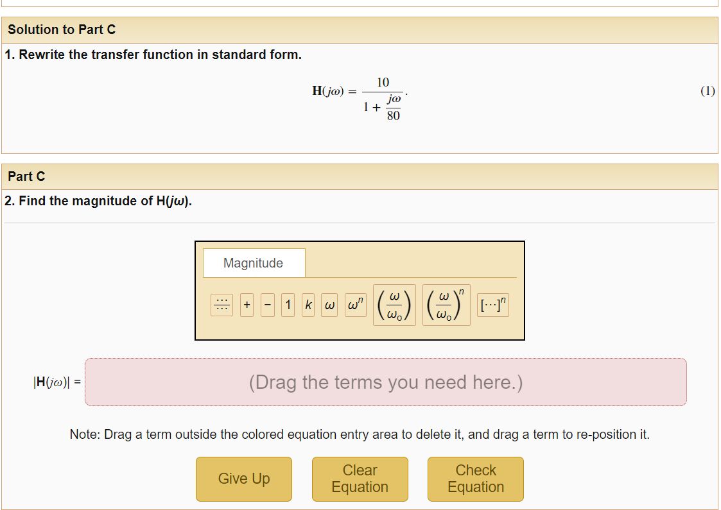The width and height of the screenshot is (721, 510).
Task: Select the ω over ω₀ ratio term
Action: pyautogui.click(x=394, y=305)
